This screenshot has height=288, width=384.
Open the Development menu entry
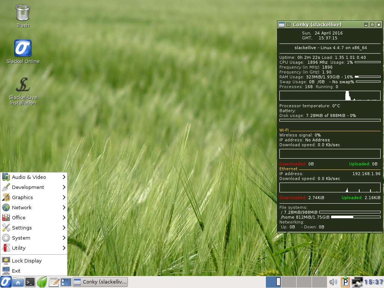pos(34,187)
